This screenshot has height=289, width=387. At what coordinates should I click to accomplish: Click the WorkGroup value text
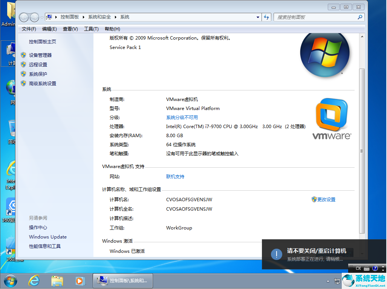click(179, 228)
